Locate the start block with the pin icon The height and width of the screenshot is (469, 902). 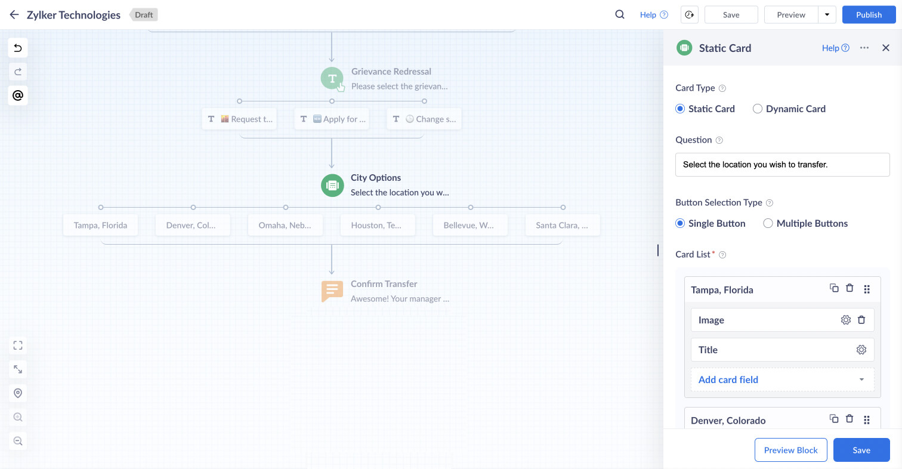(x=18, y=393)
